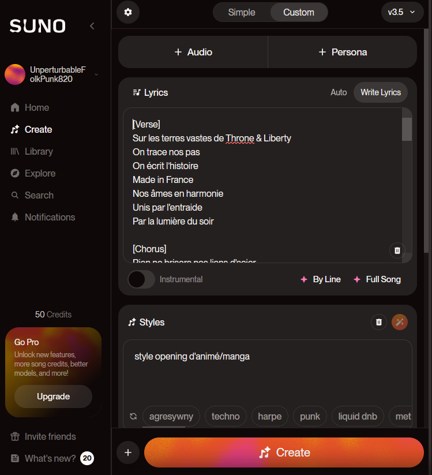
Task: Clear styles with the trash icon
Action: [379, 322]
